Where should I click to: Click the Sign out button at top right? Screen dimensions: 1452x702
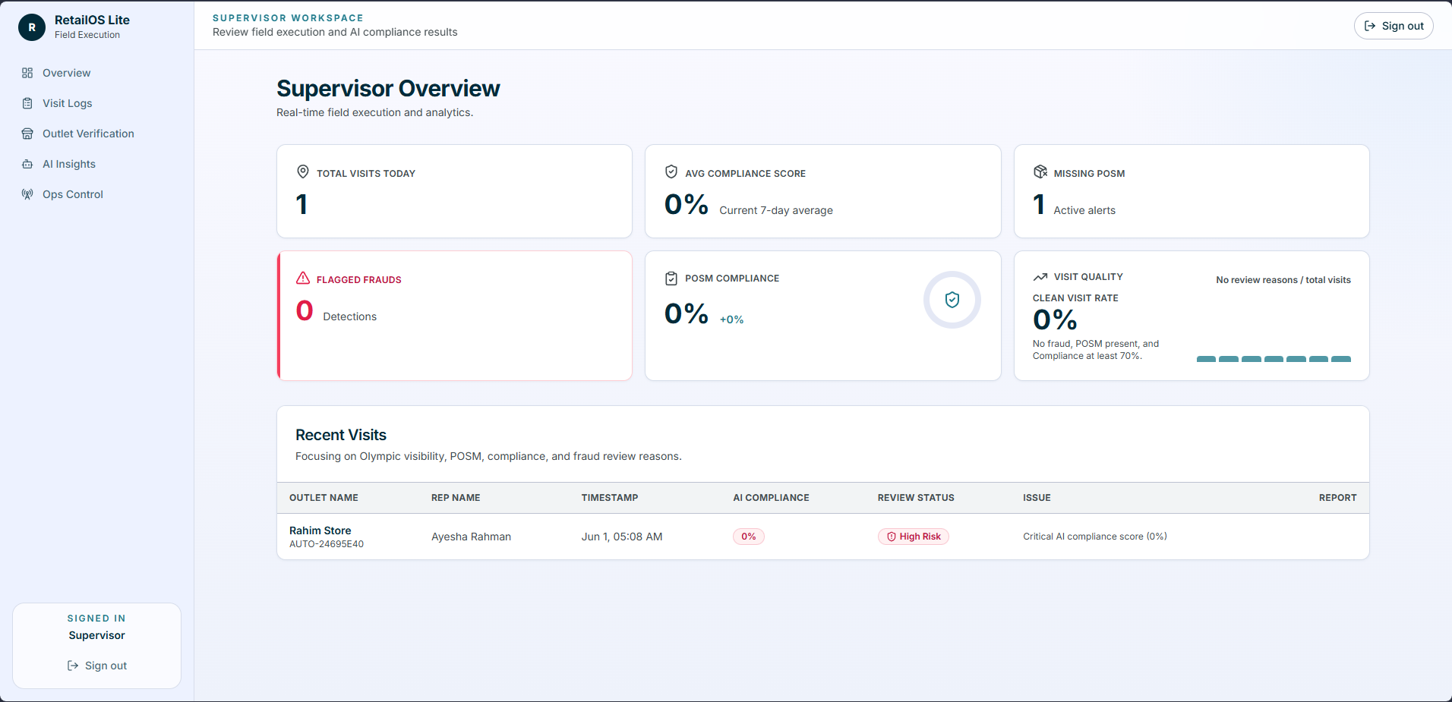[x=1394, y=26]
